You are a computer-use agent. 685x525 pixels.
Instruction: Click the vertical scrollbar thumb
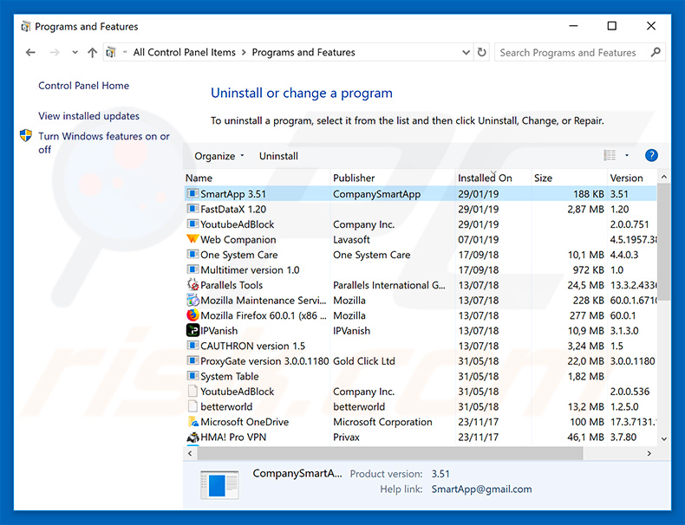click(664, 243)
